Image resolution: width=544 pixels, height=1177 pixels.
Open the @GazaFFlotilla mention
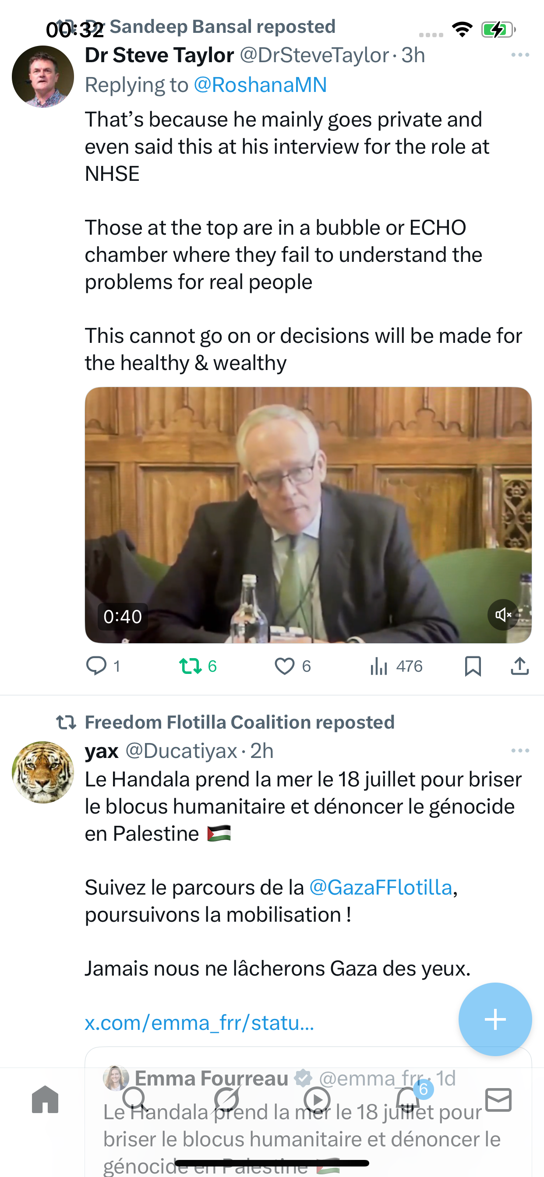381,887
